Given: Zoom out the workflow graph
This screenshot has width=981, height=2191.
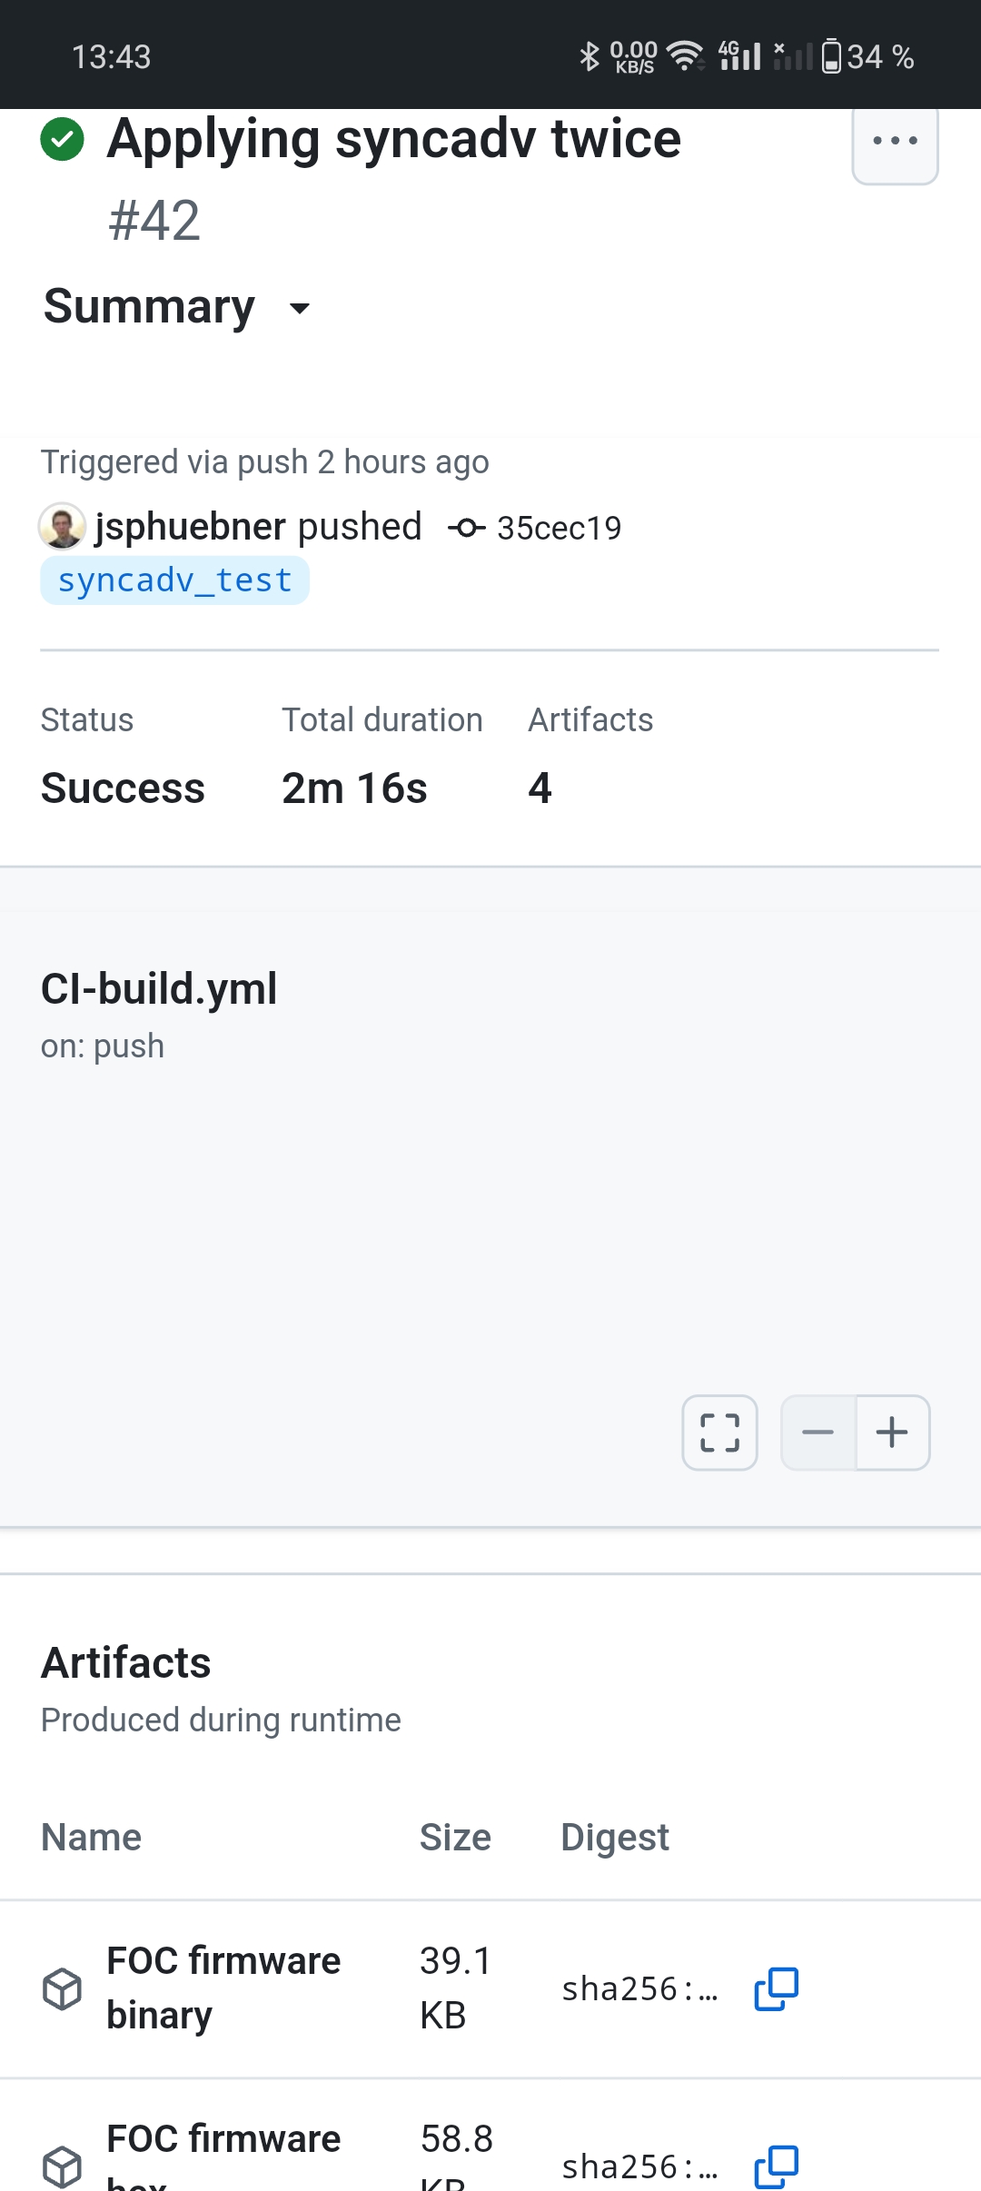Looking at the screenshot, I should tap(818, 1433).
